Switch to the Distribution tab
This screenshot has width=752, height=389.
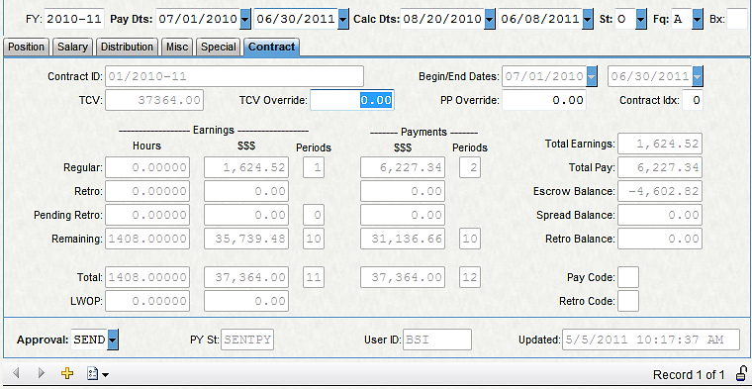127,47
